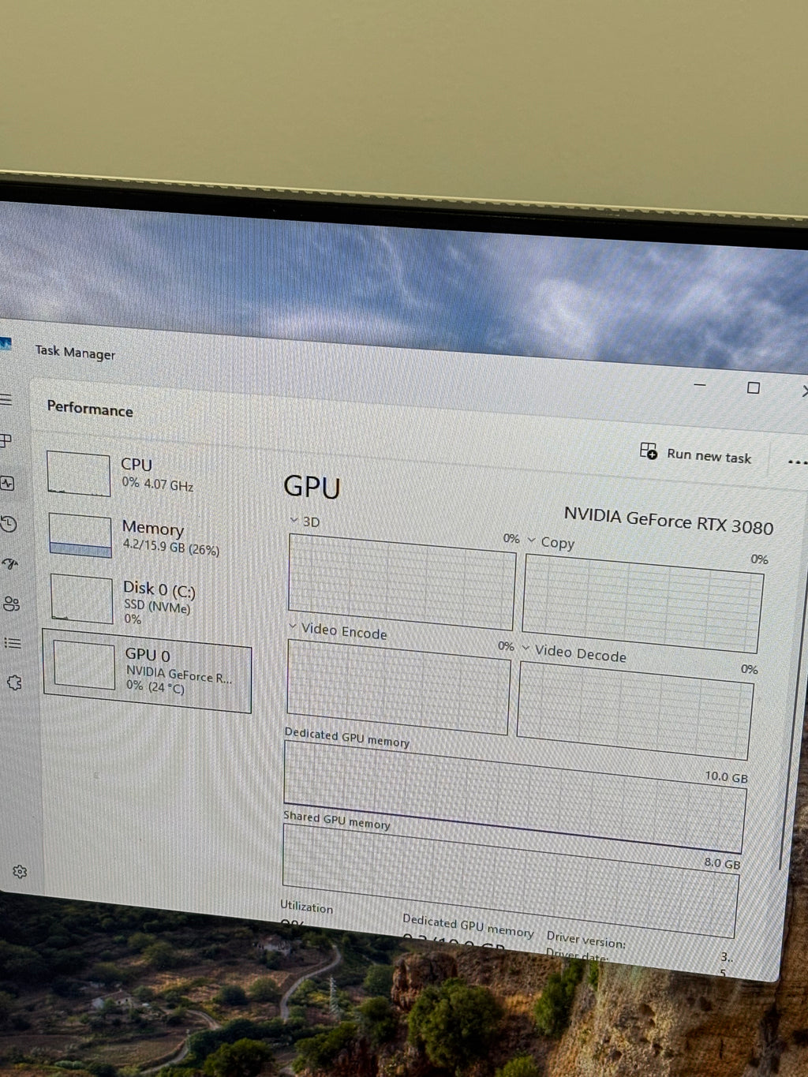Viewport: 808px width, 1077px height.
Task: Click the Memory mini graph thumbnail
Action: pyautogui.click(x=80, y=536)
